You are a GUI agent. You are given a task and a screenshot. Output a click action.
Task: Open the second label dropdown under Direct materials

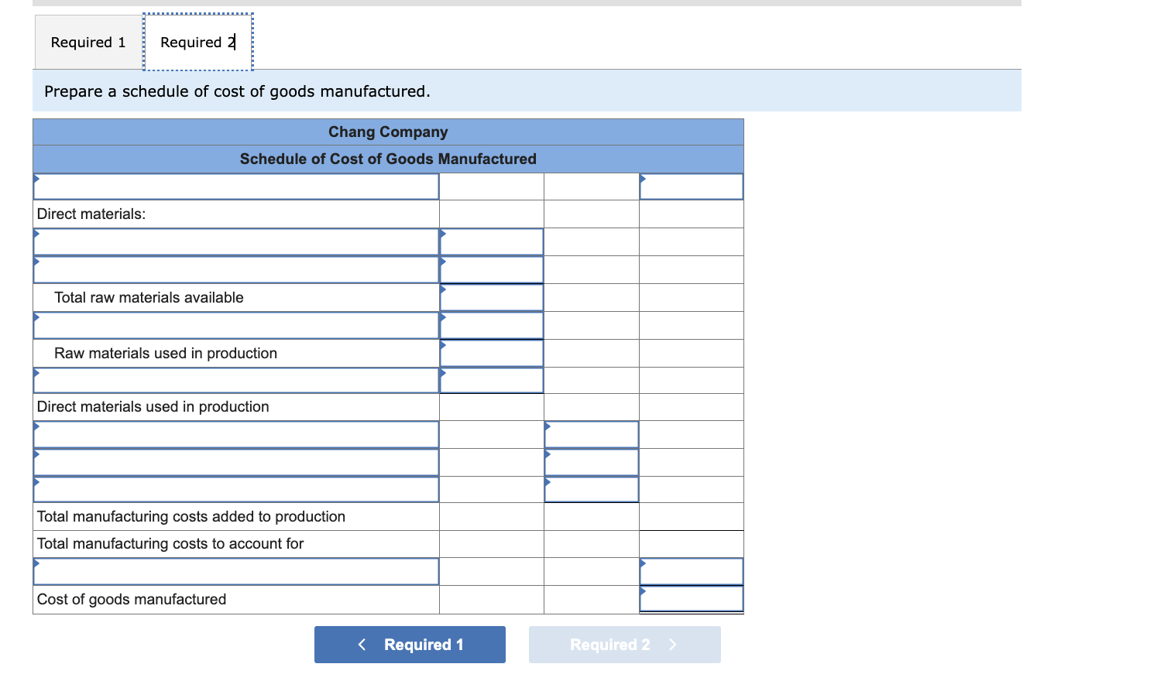pyautogui.click(x=235, y=269)
